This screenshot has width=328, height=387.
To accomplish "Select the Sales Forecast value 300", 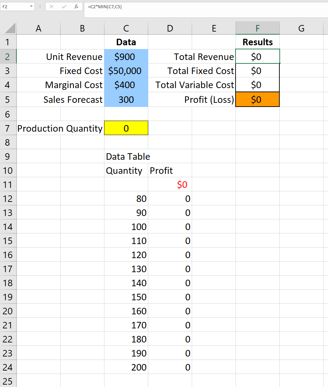I will click(126, 99).
